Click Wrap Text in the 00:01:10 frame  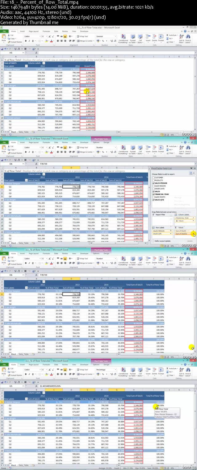pyautogui.click(x=82, y=259)
